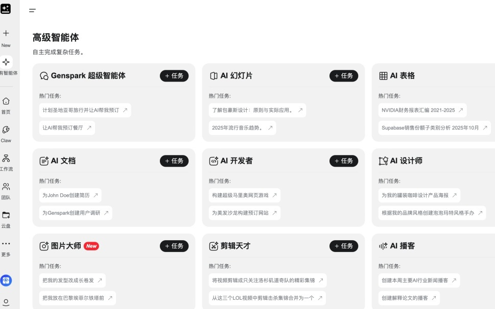Select task NVIDIA财务报表汇编 2021-2025

point(422,110)
